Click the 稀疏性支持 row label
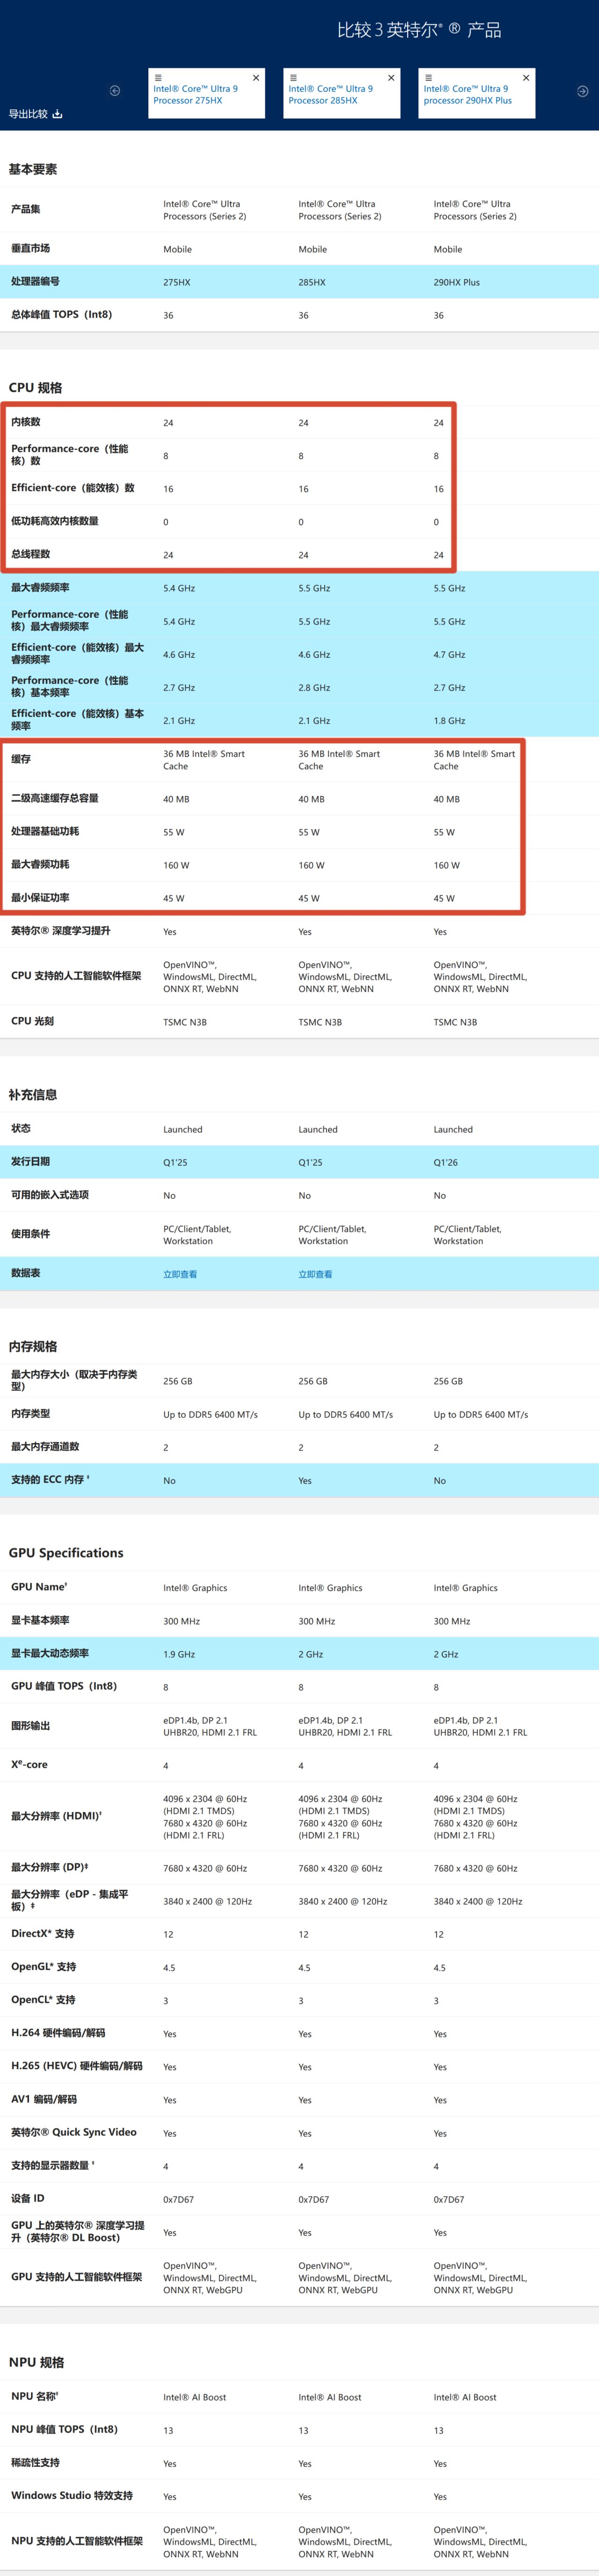599x2576 pixels. click(35, 2463)
